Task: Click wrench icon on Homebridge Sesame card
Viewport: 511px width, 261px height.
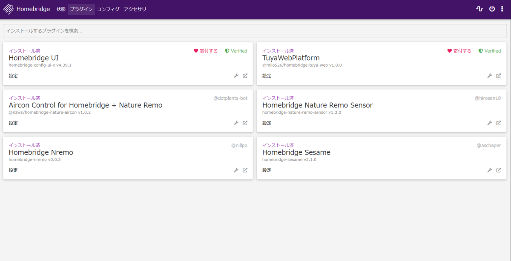Action: coord(490,170)
